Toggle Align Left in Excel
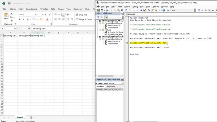 [x=56, y=19]
